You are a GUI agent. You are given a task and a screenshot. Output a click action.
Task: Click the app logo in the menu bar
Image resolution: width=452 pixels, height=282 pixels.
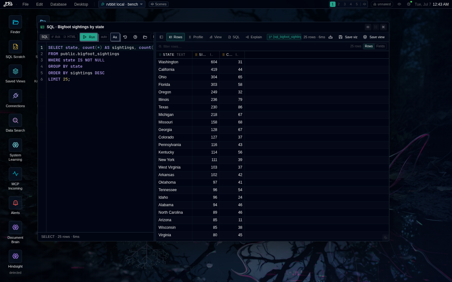click(x=8, y=4)
